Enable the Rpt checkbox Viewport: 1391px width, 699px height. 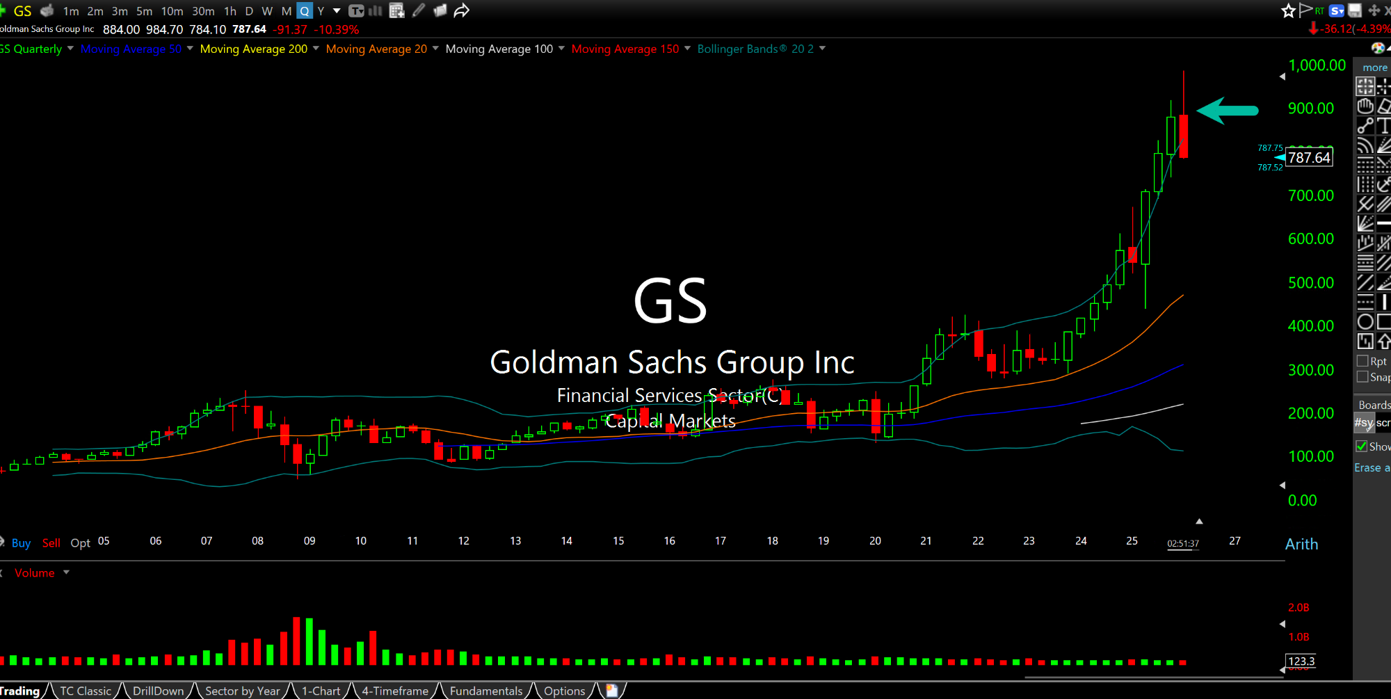(x=1362, y=361)
